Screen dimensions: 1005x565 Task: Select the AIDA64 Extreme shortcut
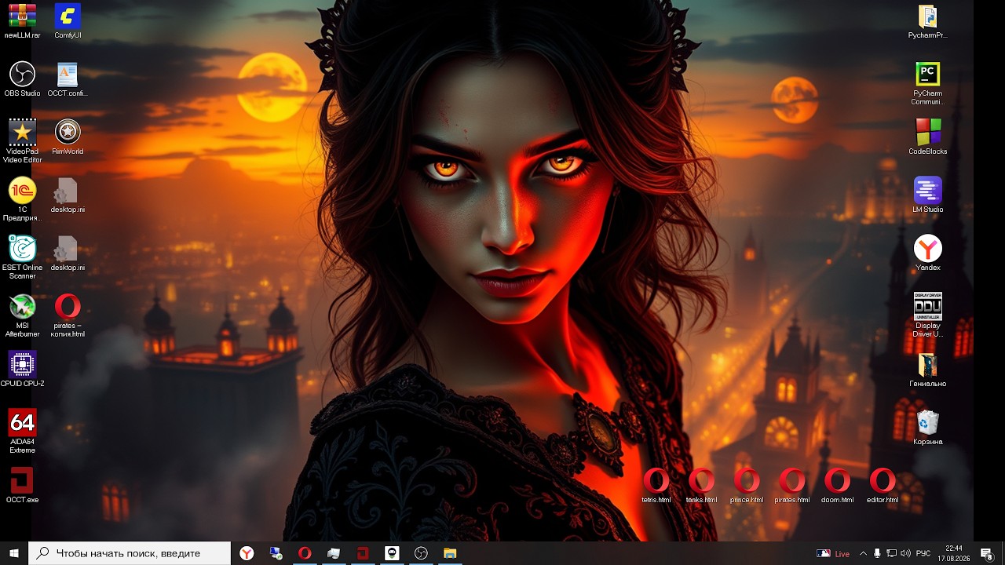(22, 431)
